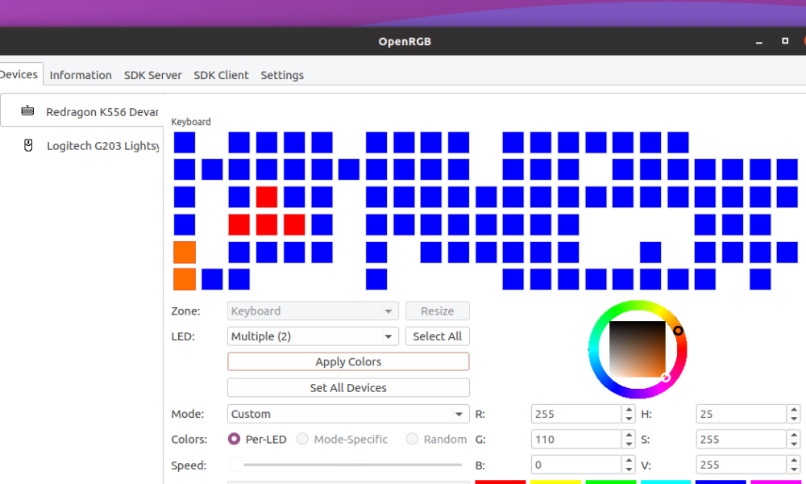The width and height of the screenshot is (806, 484).
Task: Click inside the saturation-value square
Action: click(x=638, y=349)
